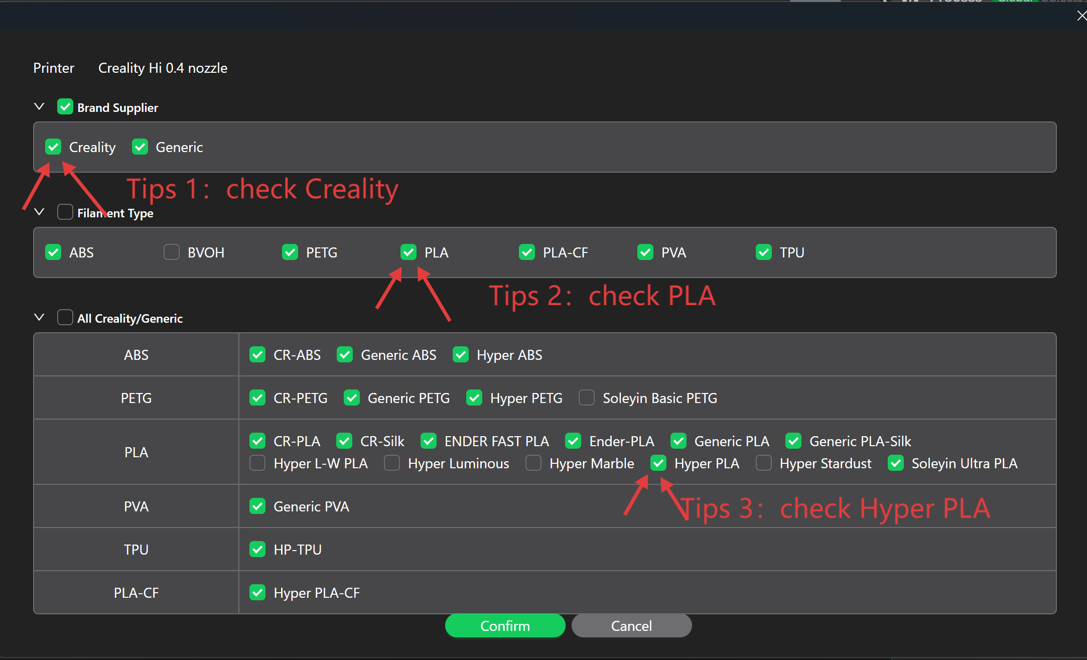Toggle the PLA-CF filament type checkbox
The height and width of the screenshot is (660, 1087).
click(527, 252)
